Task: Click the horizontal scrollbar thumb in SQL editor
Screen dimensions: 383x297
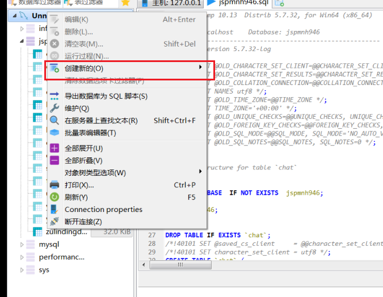Action: coord(181,265)
